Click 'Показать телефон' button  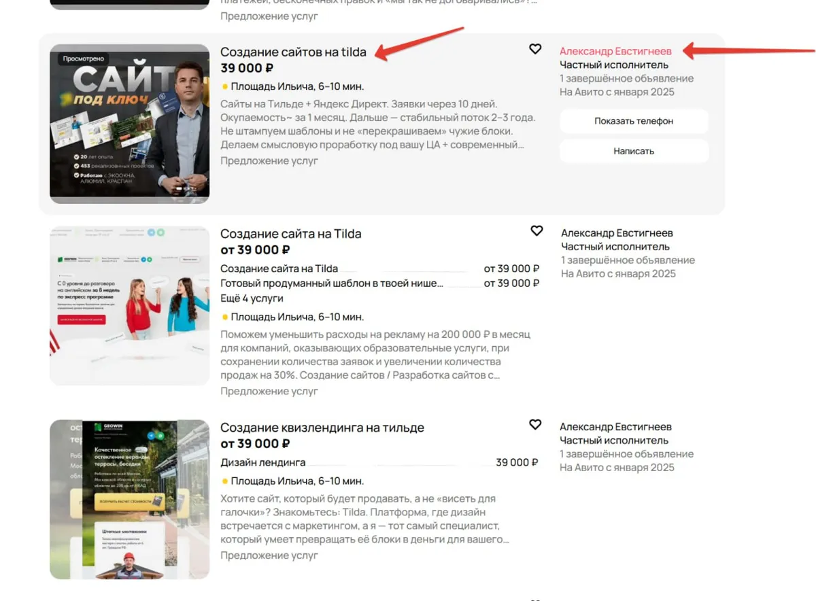coord(634,121)
